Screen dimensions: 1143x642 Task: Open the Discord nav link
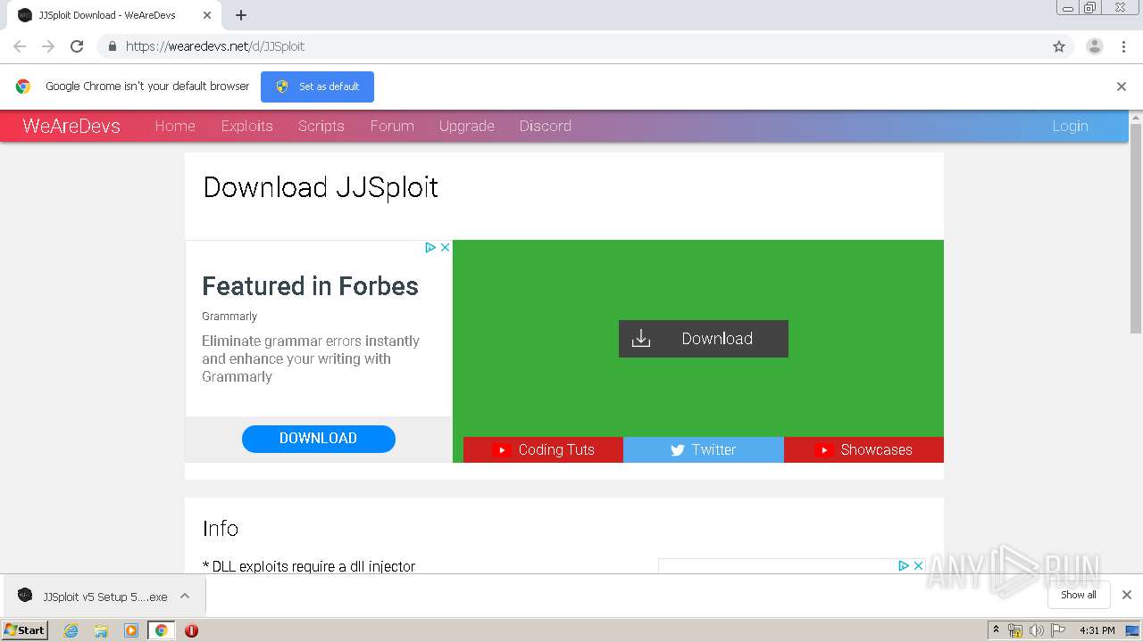point(546,126)
